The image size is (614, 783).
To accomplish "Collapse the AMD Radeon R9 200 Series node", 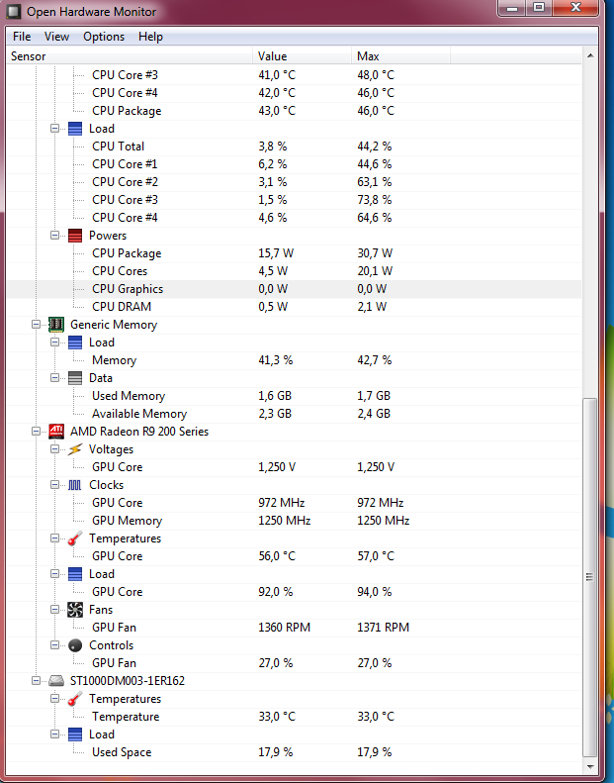I will [36, 432].
